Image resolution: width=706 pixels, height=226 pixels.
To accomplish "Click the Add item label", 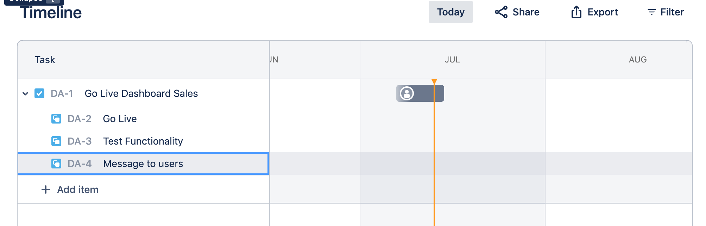I will tap(78, 190).
